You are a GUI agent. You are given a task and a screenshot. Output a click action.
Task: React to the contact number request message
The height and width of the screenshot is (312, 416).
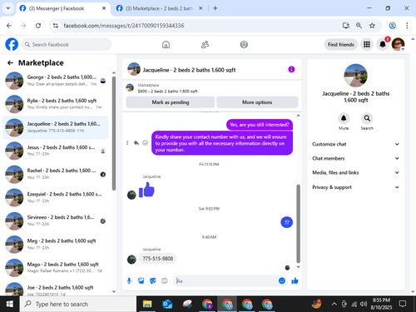145,143
